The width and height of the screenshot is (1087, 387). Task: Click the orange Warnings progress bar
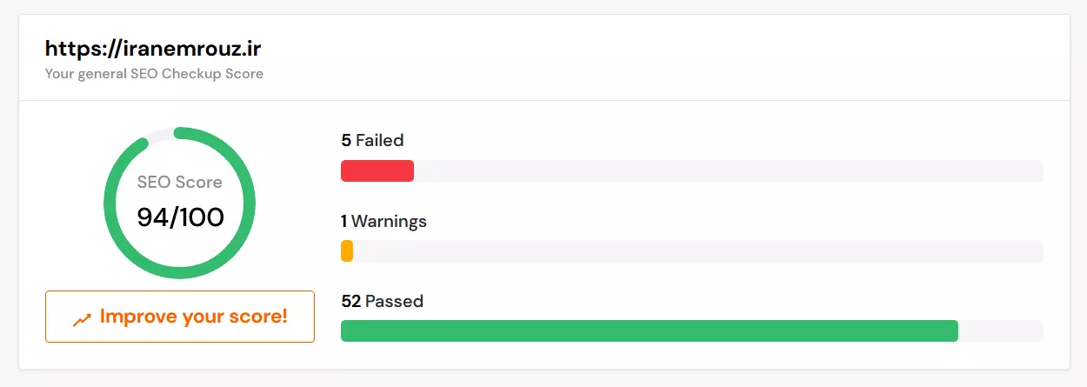pyautogui.click(x=347, y=251)
